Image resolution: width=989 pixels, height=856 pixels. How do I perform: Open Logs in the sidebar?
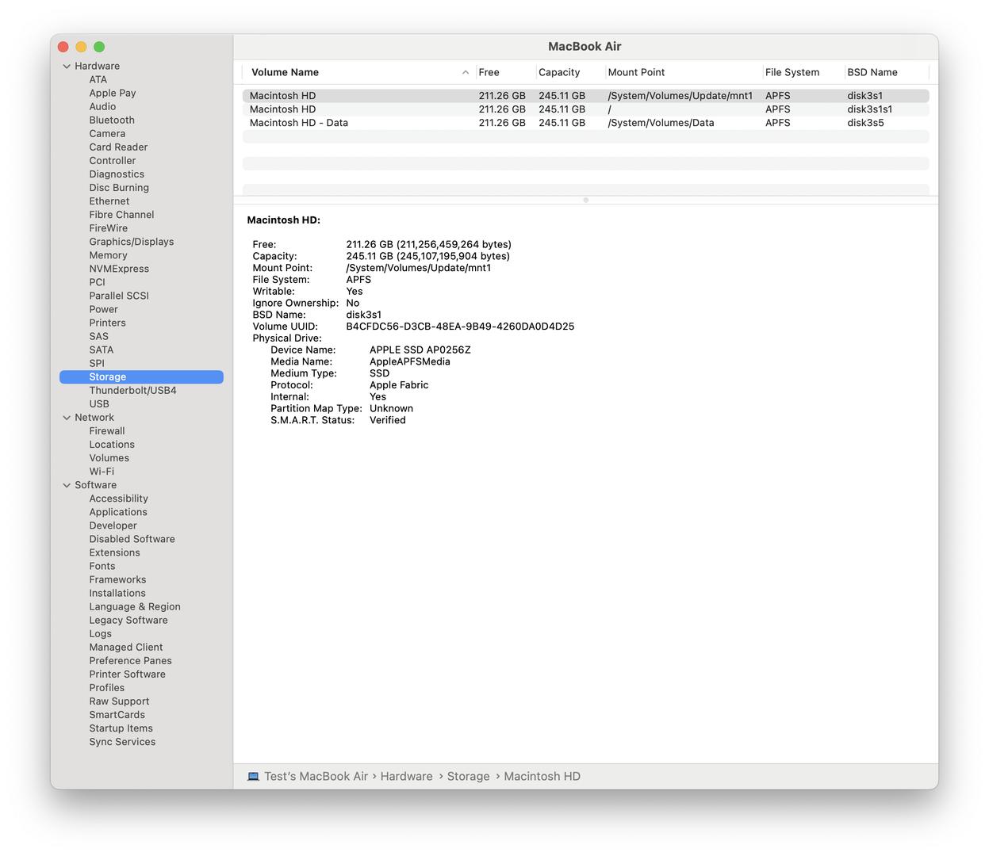click(100, 633)
